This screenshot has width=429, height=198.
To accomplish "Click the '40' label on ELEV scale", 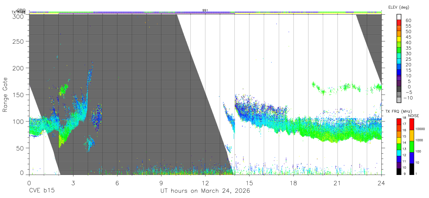I will 408,43.
